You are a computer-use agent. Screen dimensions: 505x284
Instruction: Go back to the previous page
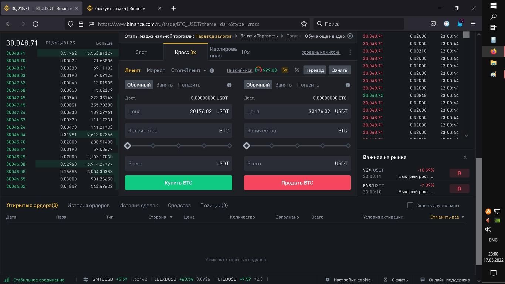pyautogui.click(x=9, y=24)
